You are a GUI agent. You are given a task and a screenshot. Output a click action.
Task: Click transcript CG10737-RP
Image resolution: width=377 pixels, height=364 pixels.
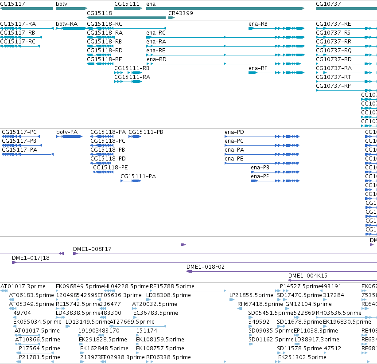click(x=346, y=90)
